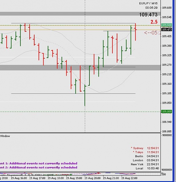
Task: Click the 19 Aug 16:00 time label
Action: 19,178
